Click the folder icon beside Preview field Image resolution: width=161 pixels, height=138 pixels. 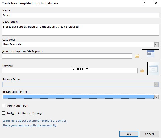point(142,71)
